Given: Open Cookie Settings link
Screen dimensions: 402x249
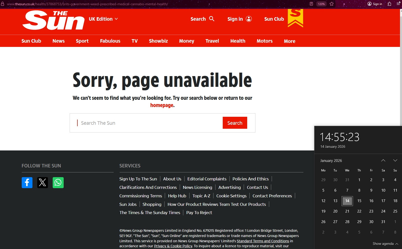Looking at the screenshot, I should [x=231, y=196].
